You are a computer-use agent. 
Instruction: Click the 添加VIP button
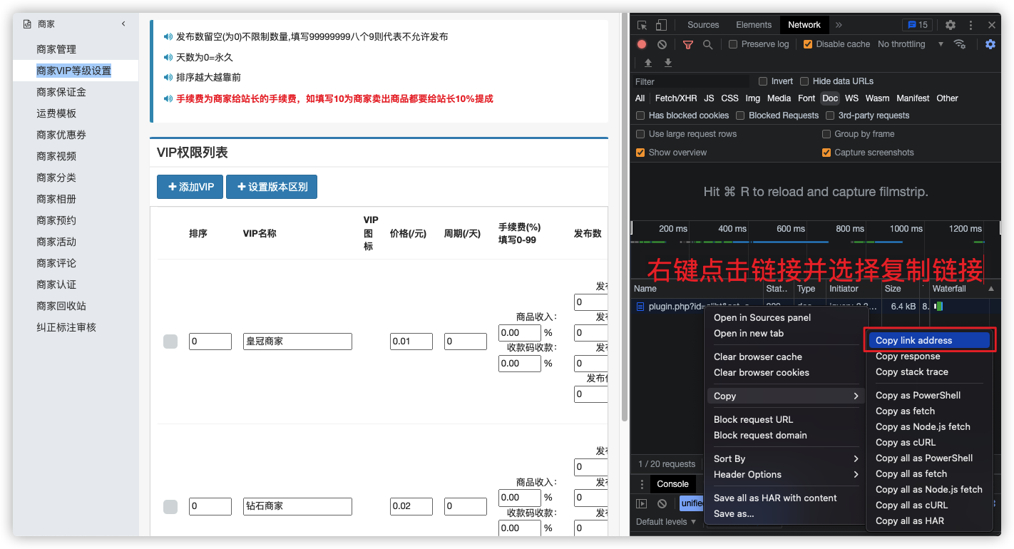pyautogui.click(x=190, y=187)
